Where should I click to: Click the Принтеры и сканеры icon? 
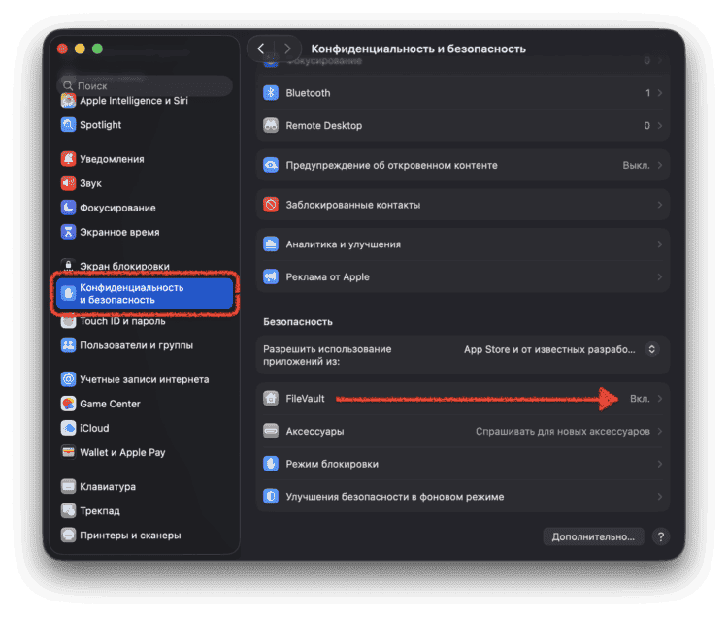pos(68,535)
